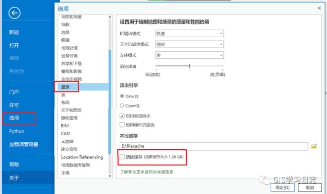Click the E:\filecache path field
The image size is (327, 194).
[214, 146]
